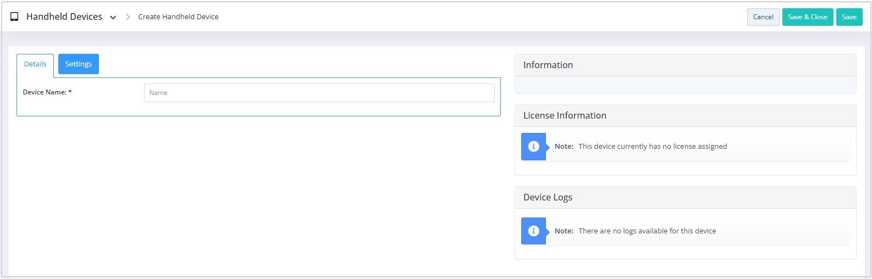Screen dimensions: 872x279
Task: Click the Save button
Action: pos(849,17)
